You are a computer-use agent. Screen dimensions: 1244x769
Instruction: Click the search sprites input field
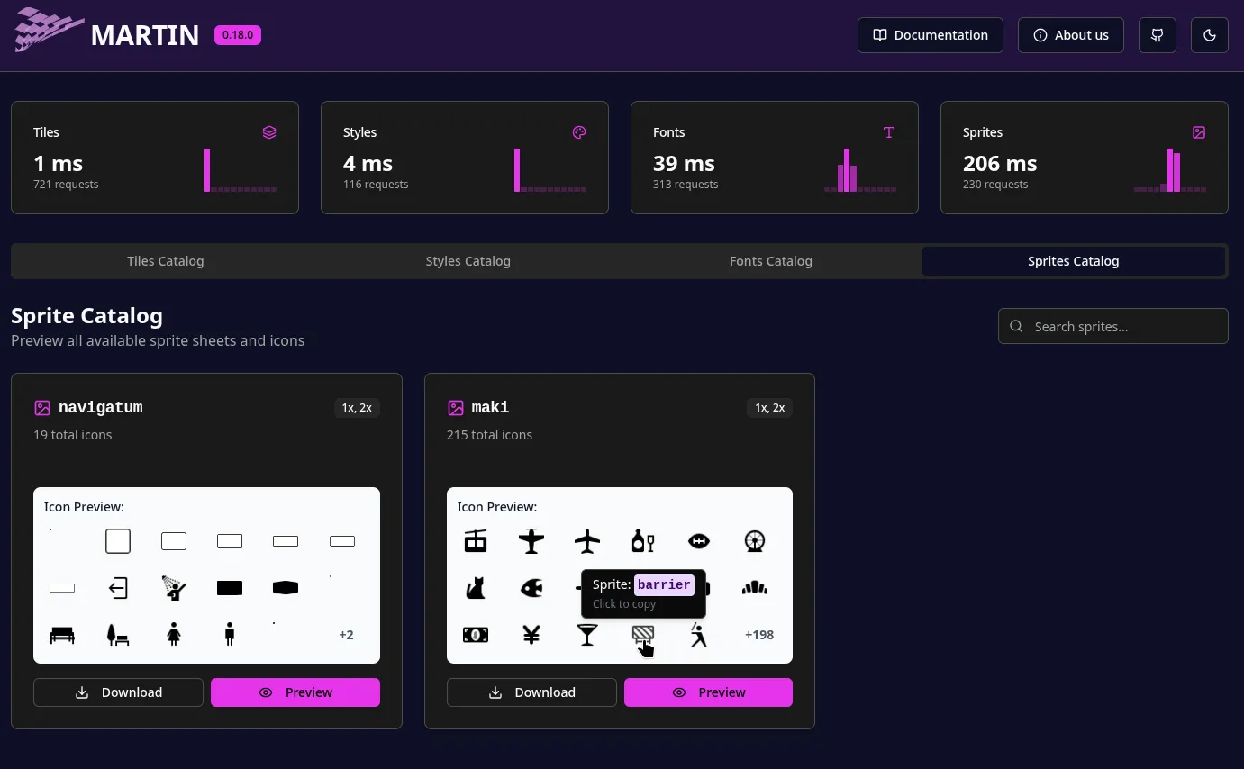1112,326
